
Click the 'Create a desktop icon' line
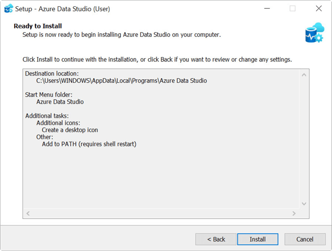(70, 130)
